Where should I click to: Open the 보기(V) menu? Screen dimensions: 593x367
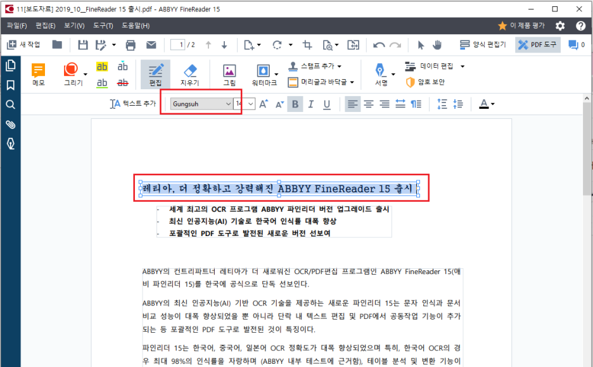click(74, 26)
